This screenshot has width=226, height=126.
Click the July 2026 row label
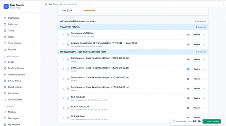[x=67, y=11]
